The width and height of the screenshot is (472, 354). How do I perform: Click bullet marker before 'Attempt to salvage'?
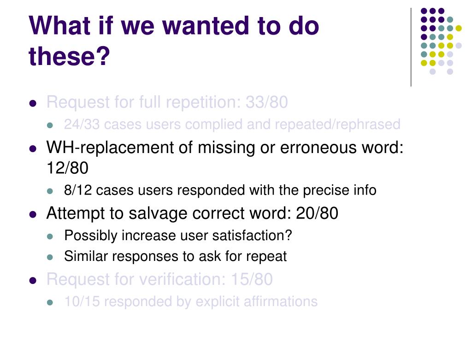coord(33,215)
